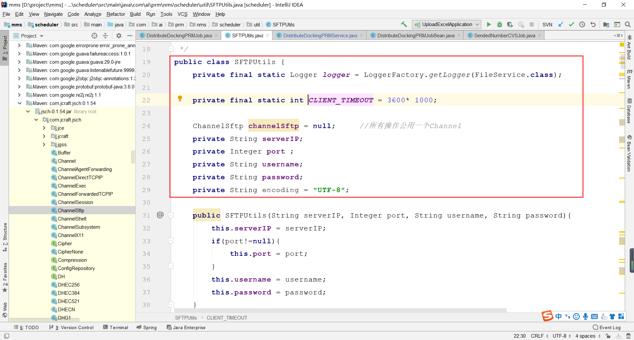Toggle the Favorites tool window stripe button
This screenshot has width=634, height=340.
(x=5, y=278)
